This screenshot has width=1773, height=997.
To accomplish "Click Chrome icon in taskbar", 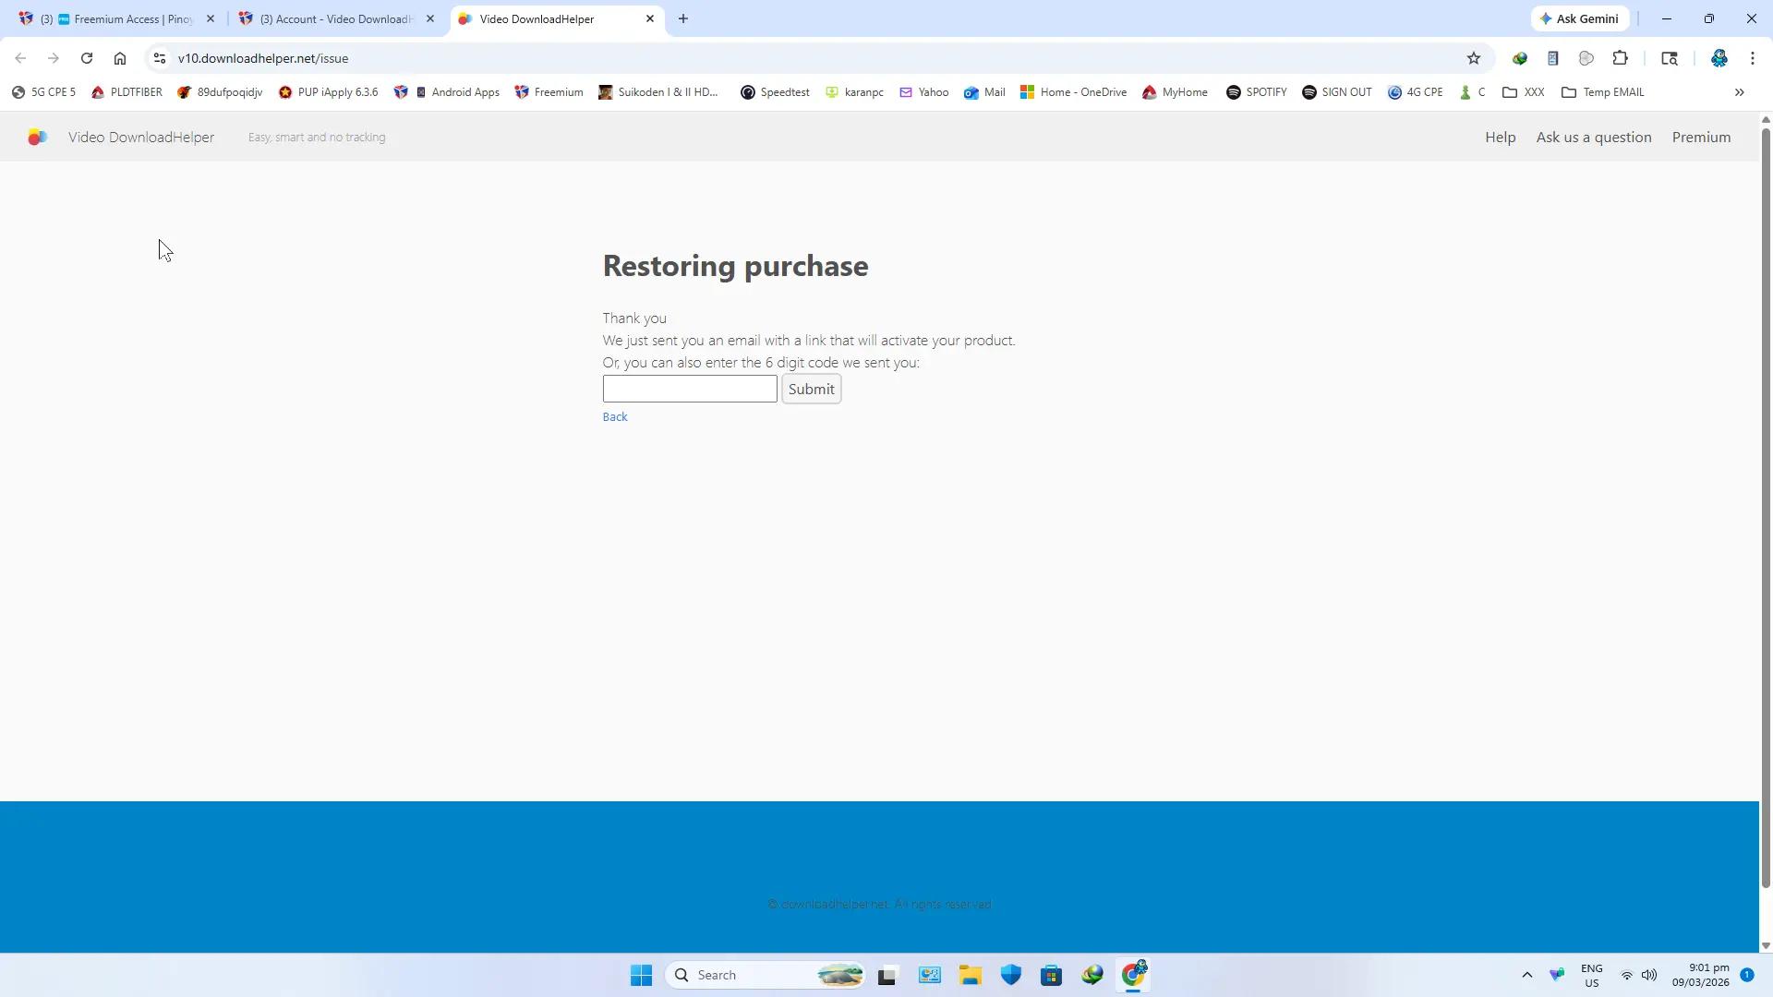I will 1133,975.
